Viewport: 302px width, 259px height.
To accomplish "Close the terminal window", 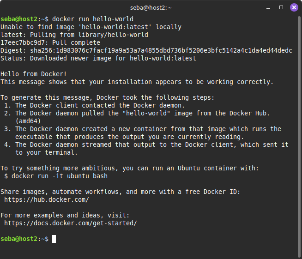I will pos(294,8).
